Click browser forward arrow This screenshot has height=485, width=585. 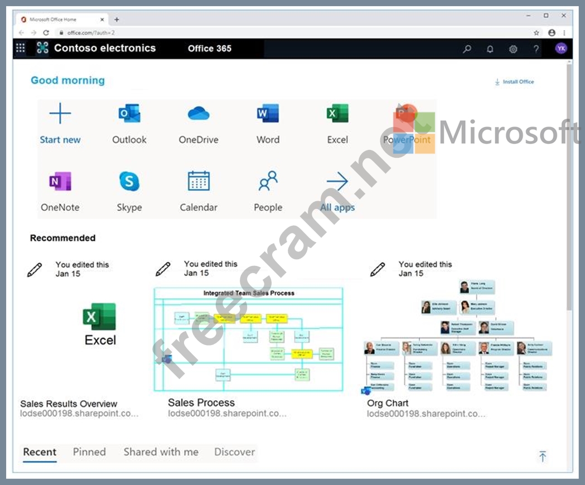pyautogui.click(x=33, y=33)
